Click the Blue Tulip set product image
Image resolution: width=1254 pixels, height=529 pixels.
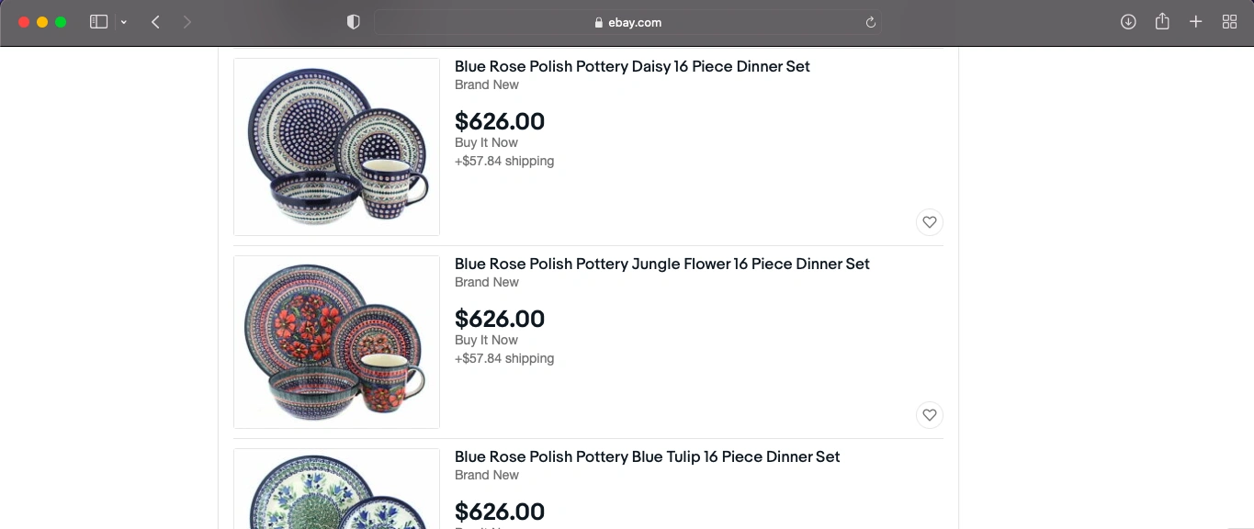tap(336, 490)
